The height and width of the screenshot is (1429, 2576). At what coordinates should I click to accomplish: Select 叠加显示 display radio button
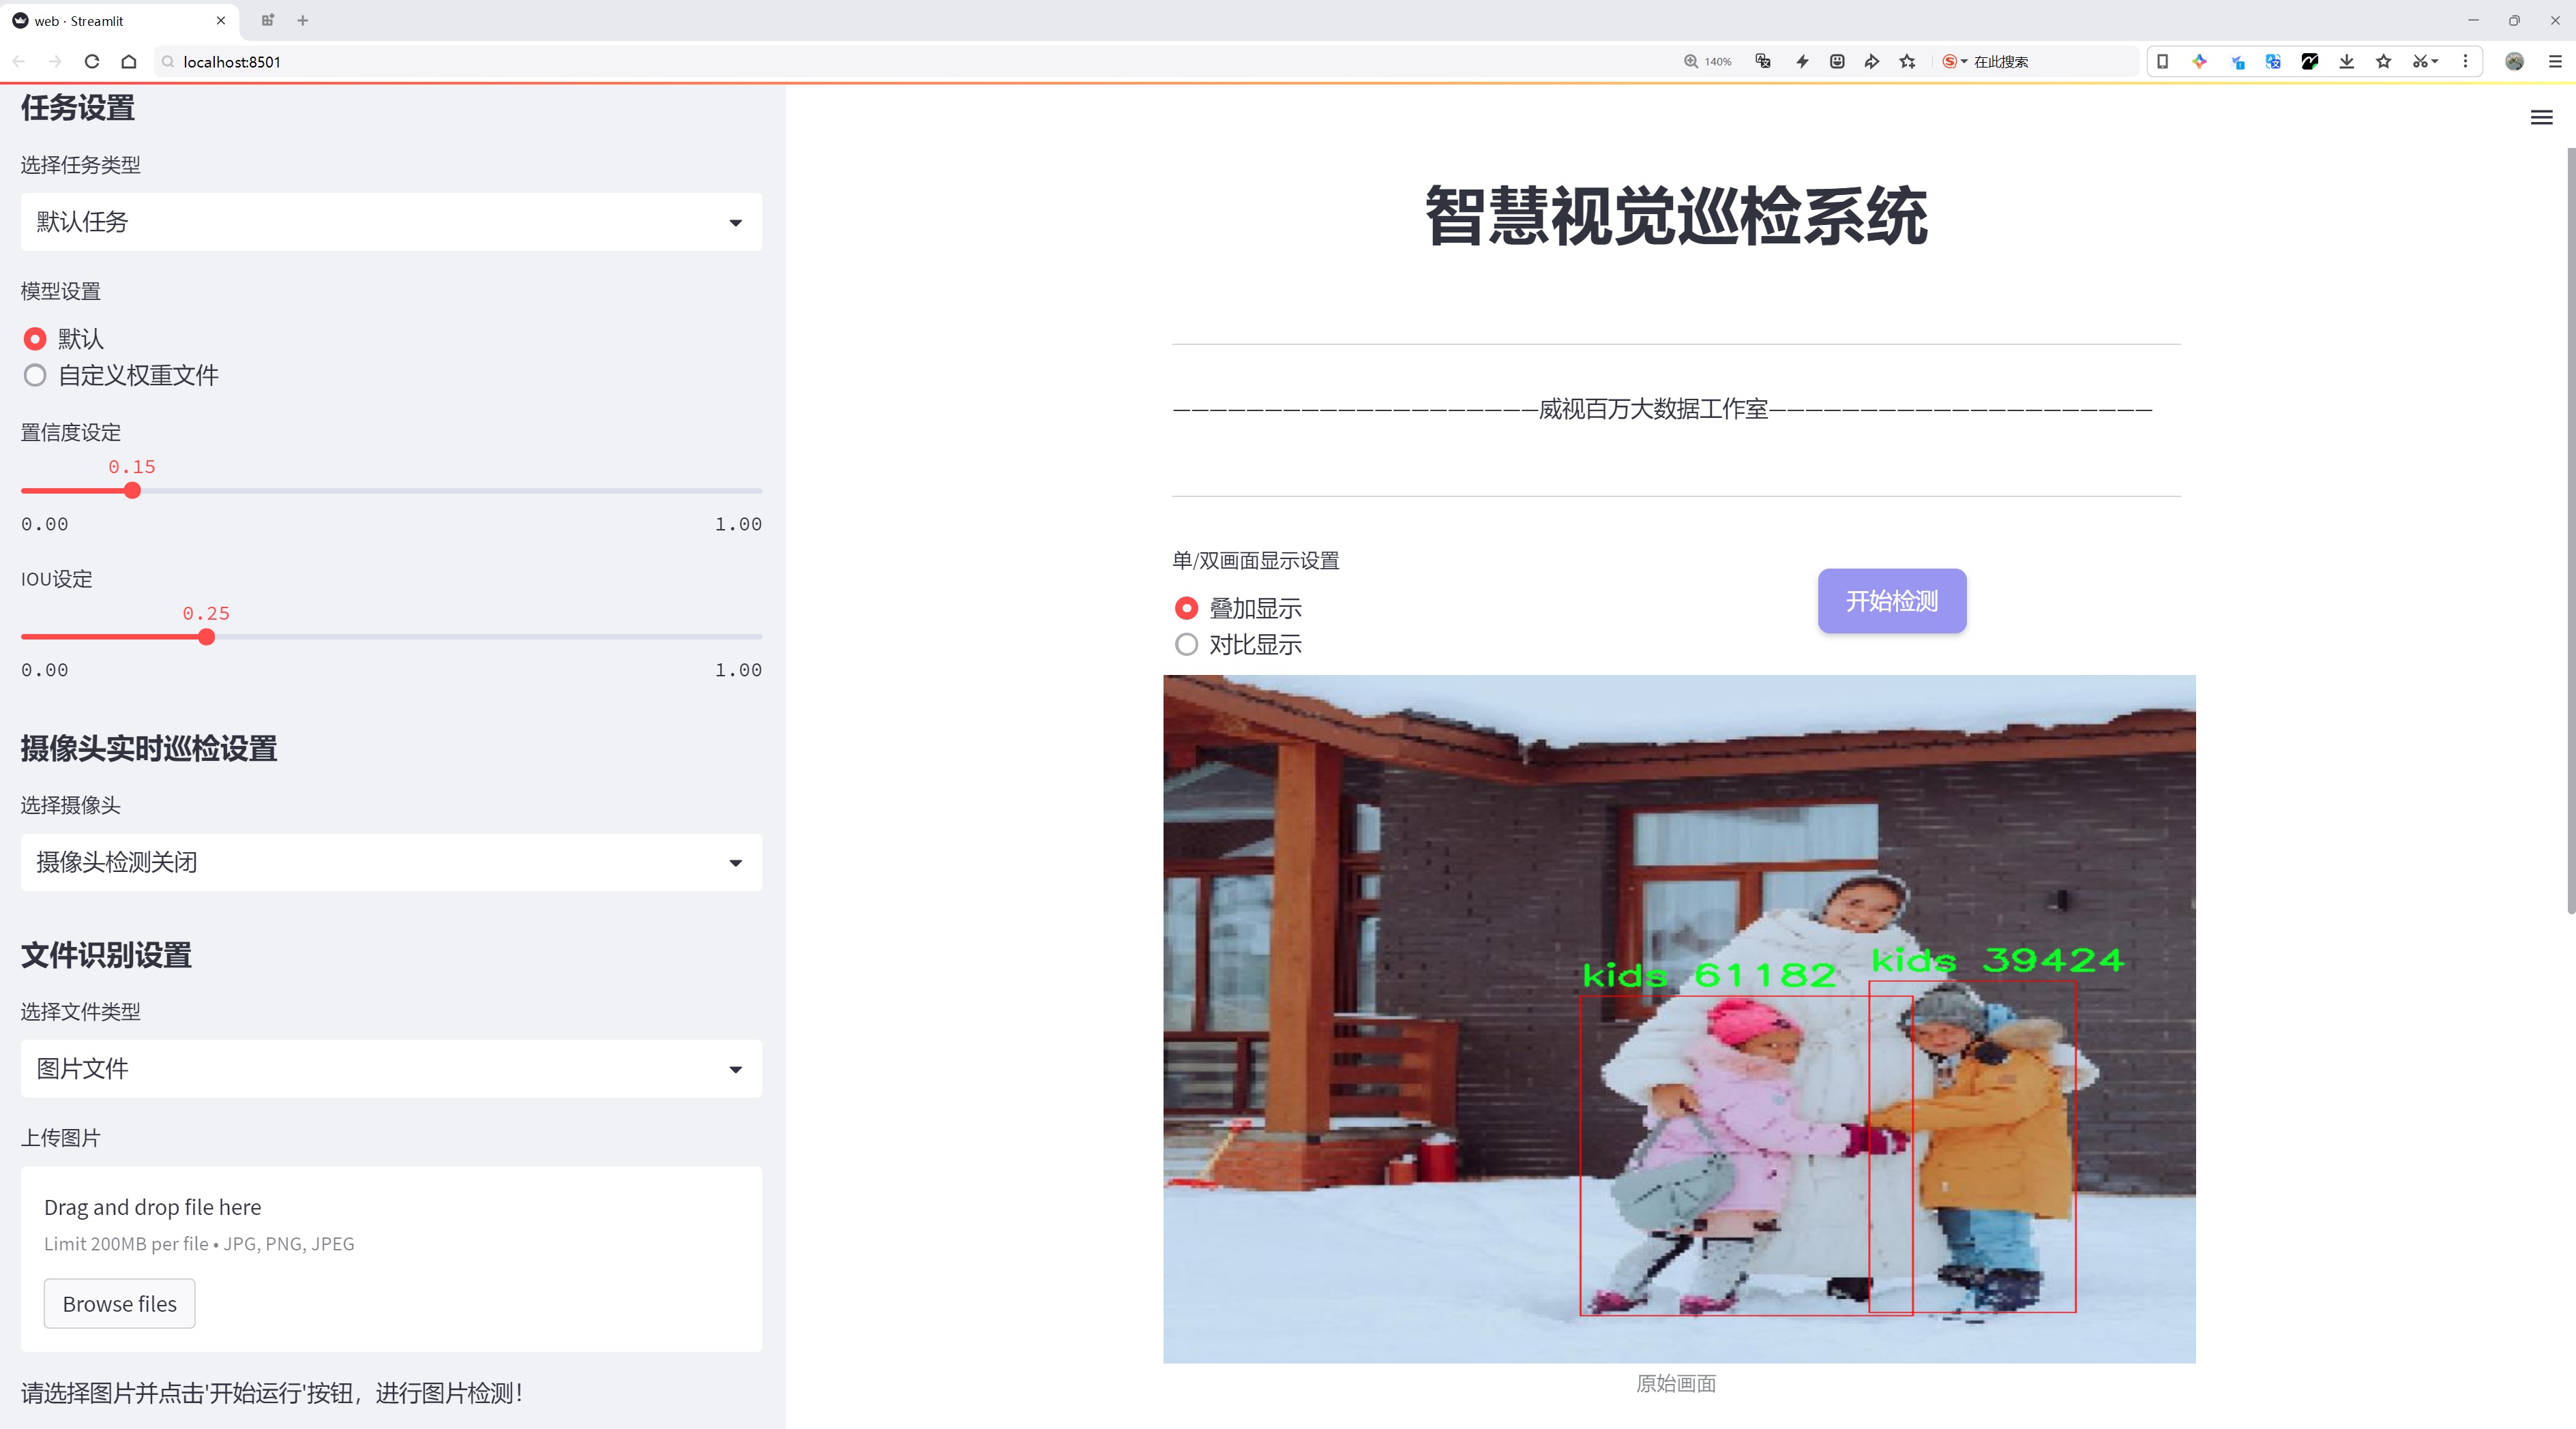point(1186,607)
